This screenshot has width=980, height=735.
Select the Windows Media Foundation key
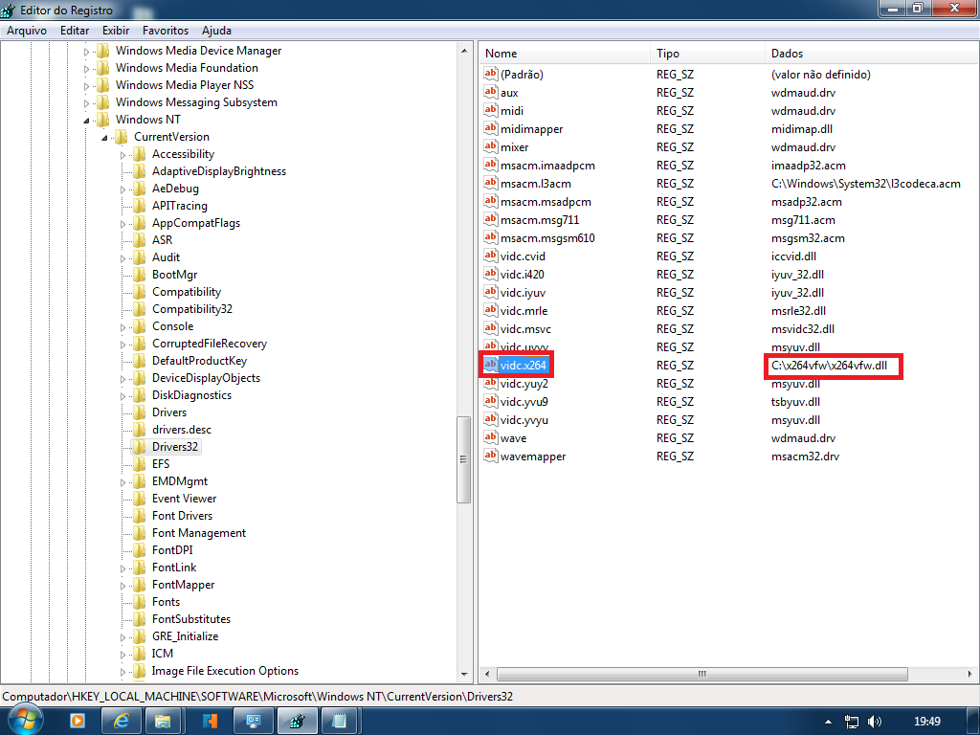pyautogui.click(x=187, y=68)
